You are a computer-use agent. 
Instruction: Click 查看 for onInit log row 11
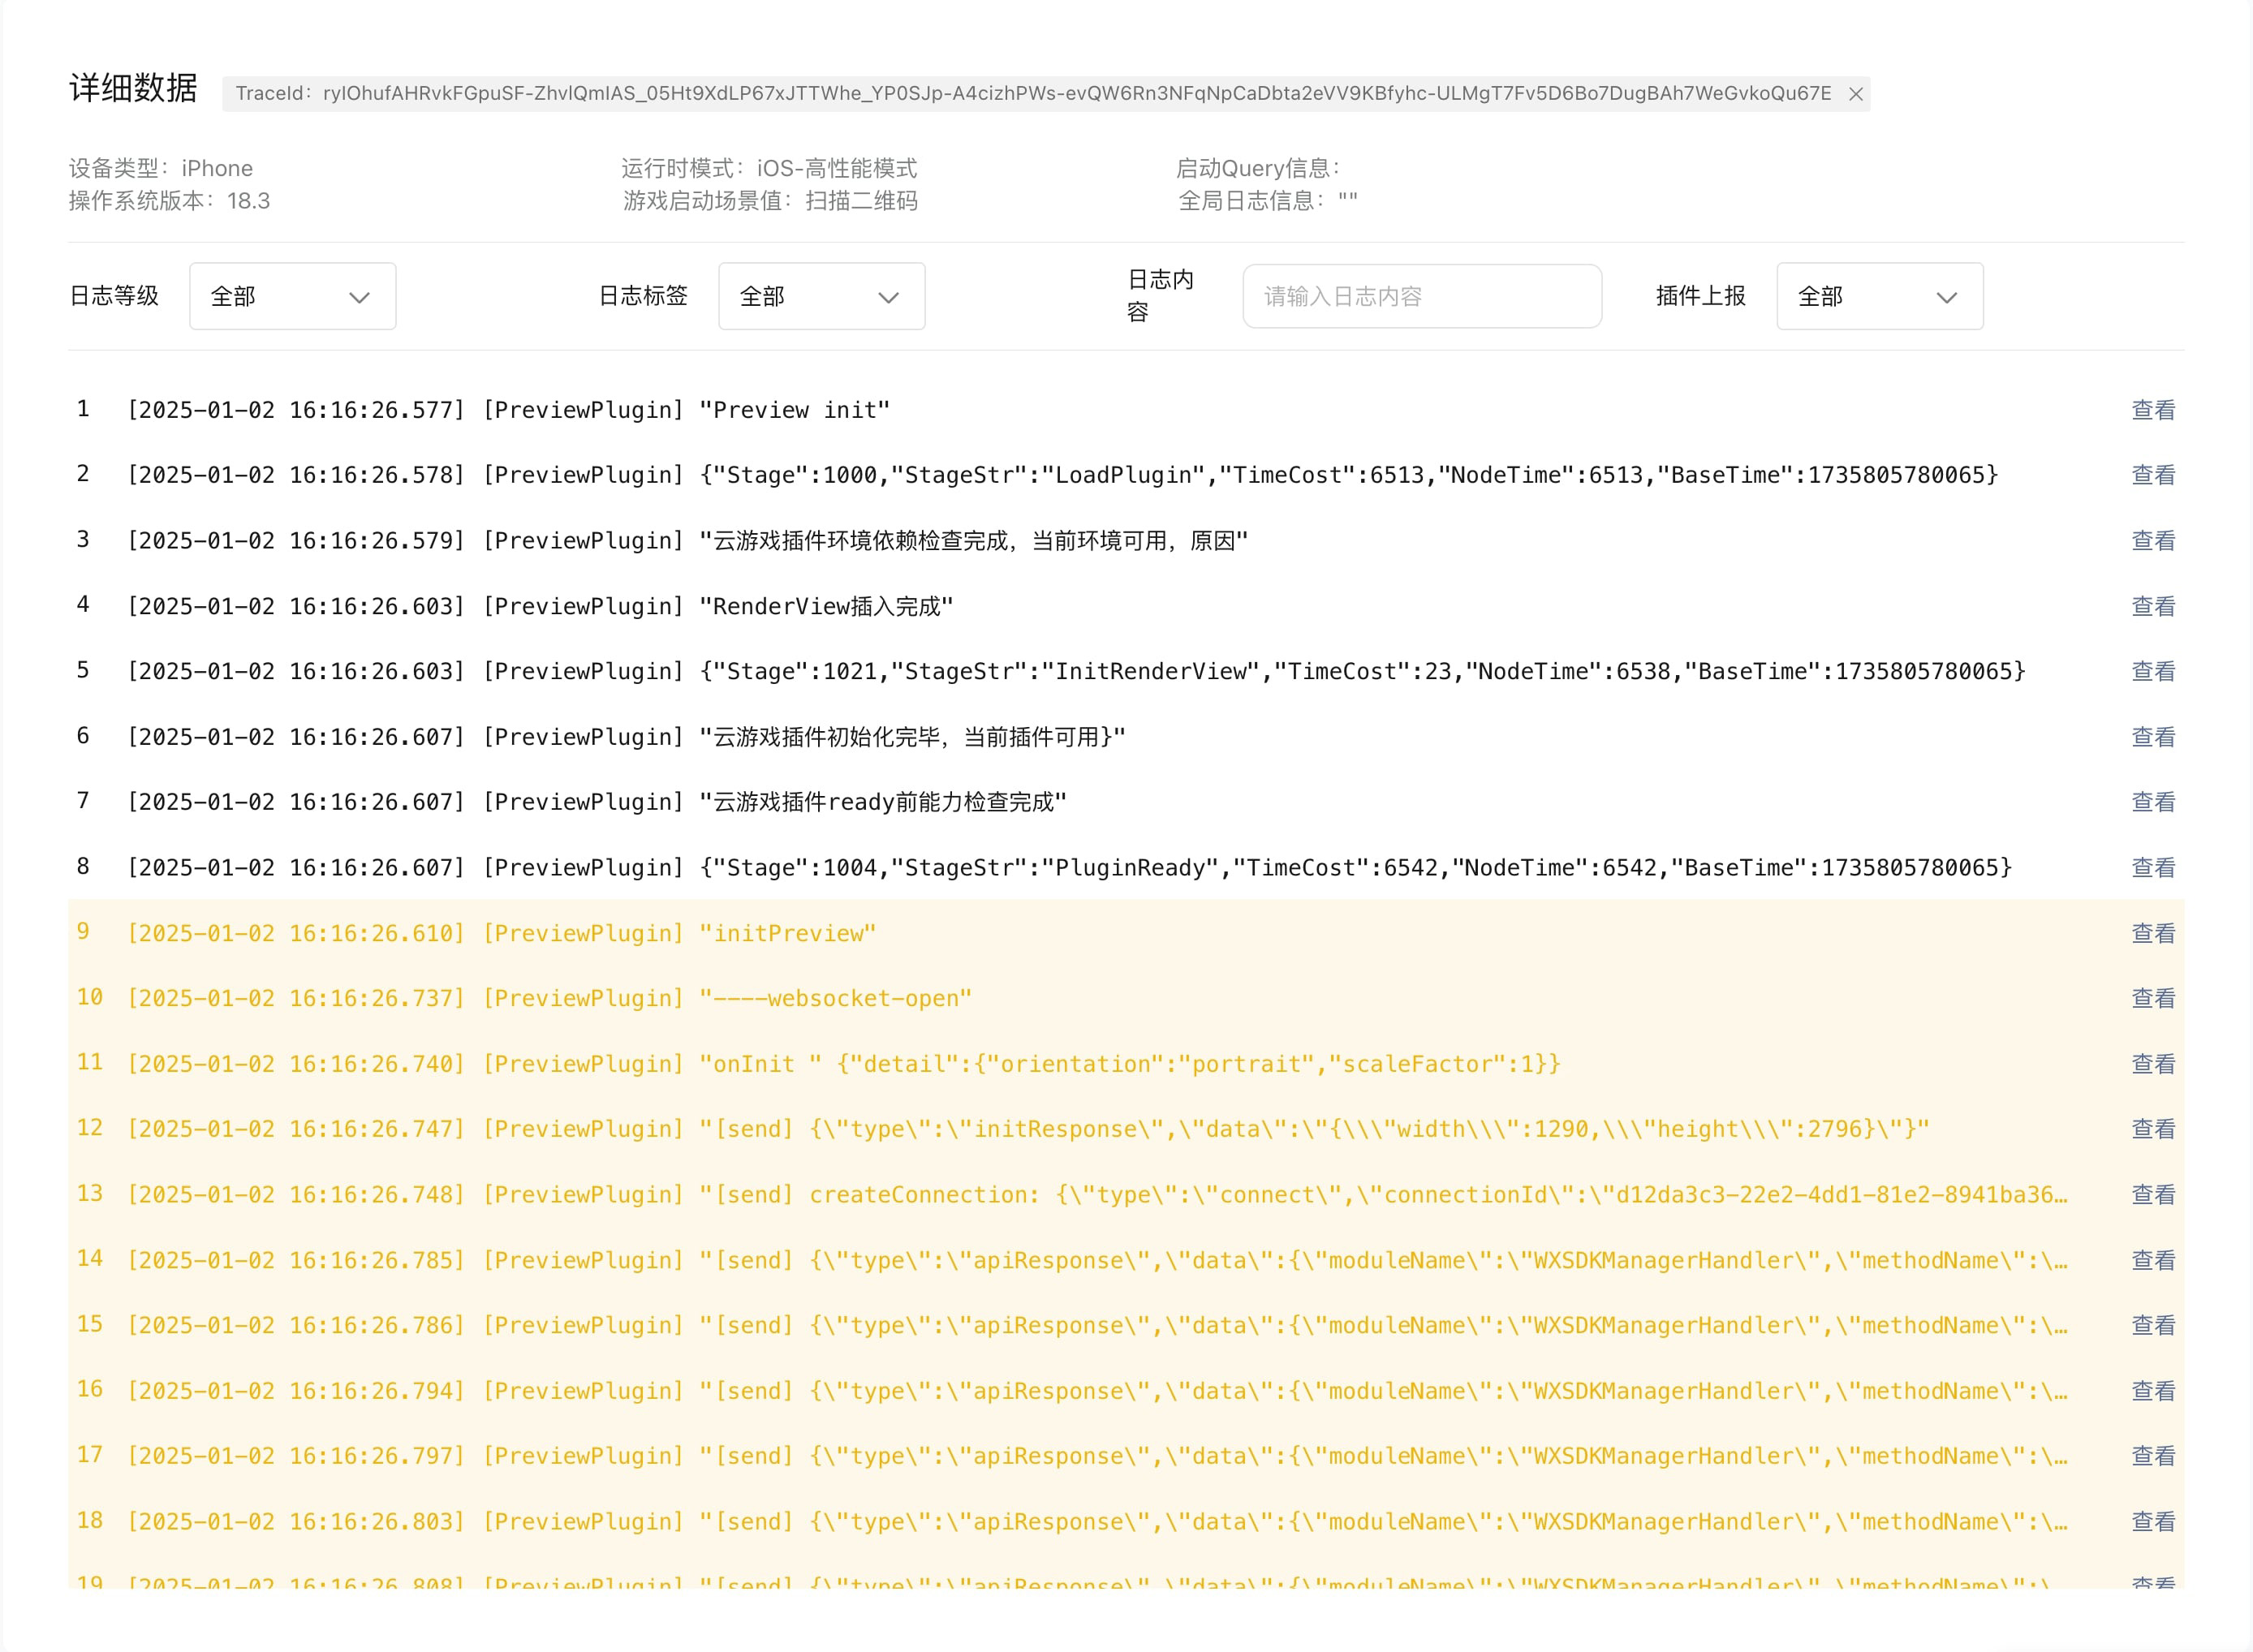[x=2153, y=1064]
